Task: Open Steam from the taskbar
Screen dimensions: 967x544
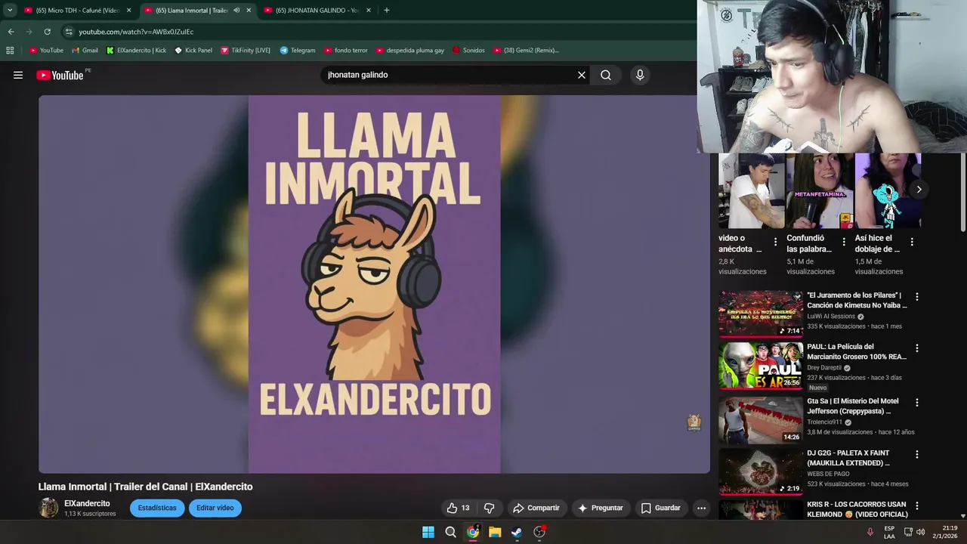Action: (517, 532)
